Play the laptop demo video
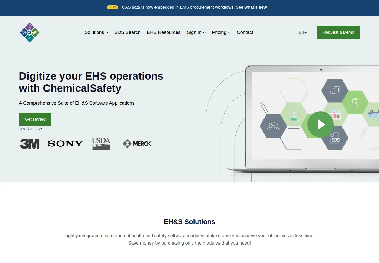The height and width of the screenshot is (263, 379). pyautogui.click(x=321, y=124)
